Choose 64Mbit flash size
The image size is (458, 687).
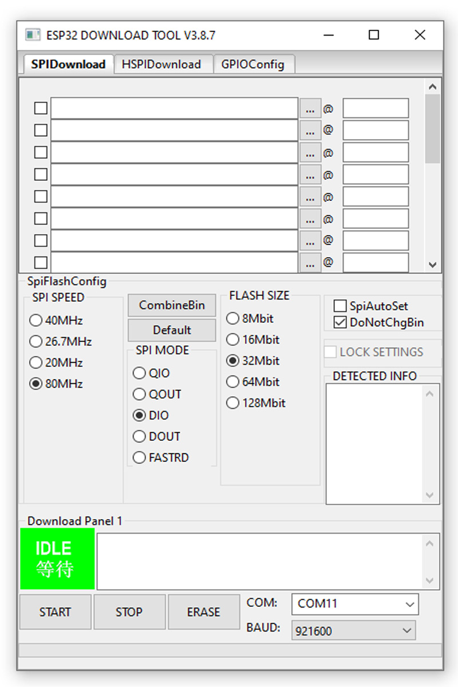pos(232,382)
